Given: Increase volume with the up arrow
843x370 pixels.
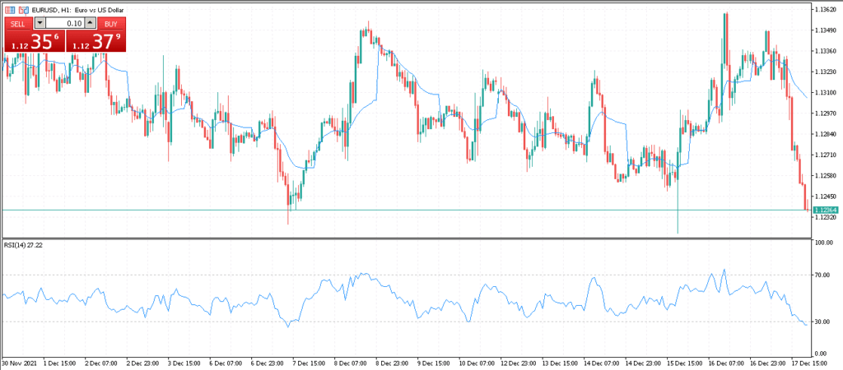Looking at the screenshot, I should [x=91, y=24].
